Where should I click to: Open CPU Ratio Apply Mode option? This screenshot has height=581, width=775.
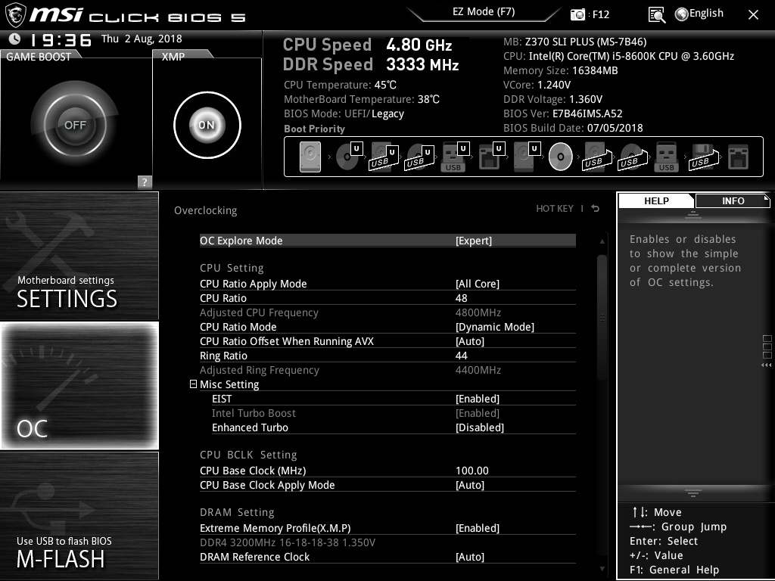point(387,284)
